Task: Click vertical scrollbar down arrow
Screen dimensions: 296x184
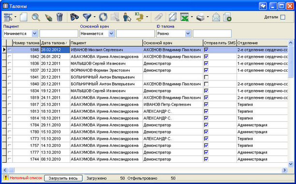Action: click(291, 164)
